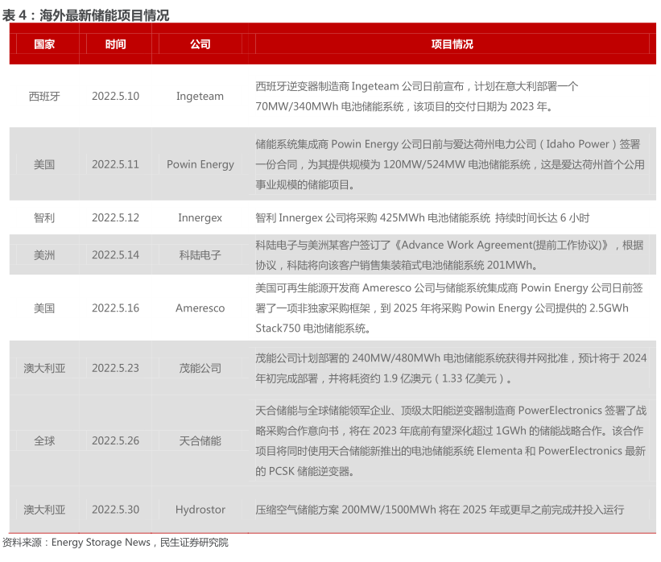Click the Ameresco company cell
Screen dimensions: 661x562
200,308
